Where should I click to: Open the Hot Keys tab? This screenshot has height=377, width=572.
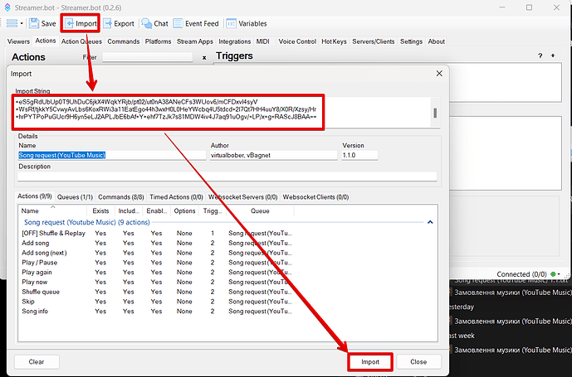coord(334,41)
